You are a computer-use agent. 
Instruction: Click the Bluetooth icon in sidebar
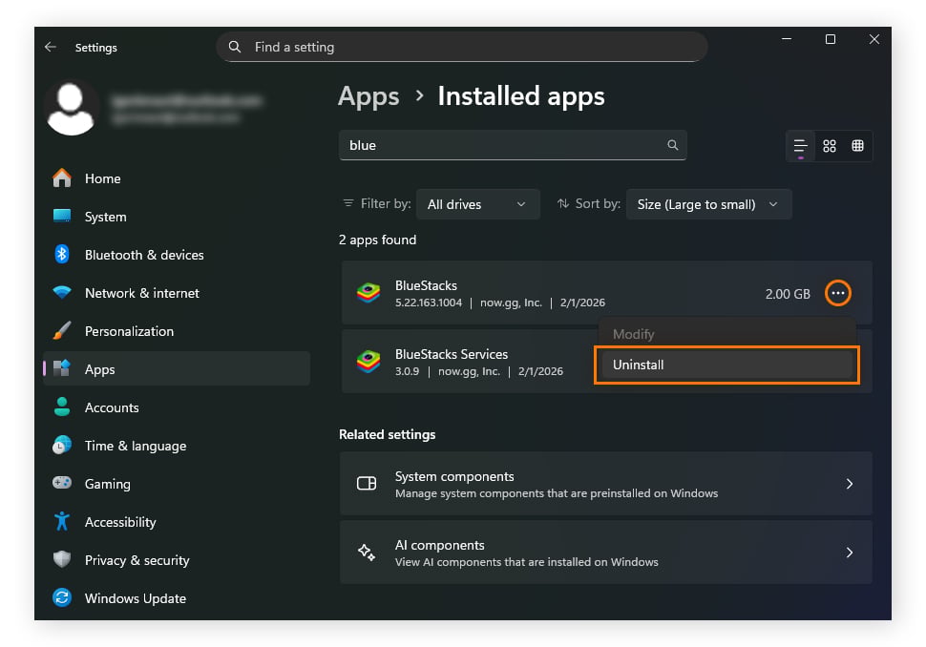(x=62, y=255)
